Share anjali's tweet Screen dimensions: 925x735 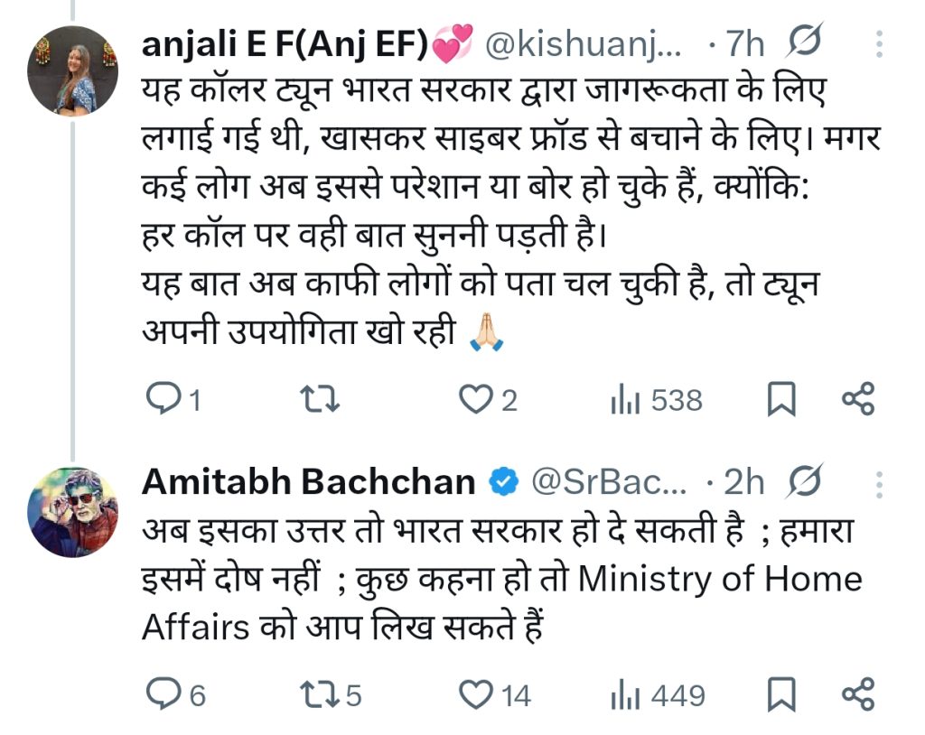[858, 399]
